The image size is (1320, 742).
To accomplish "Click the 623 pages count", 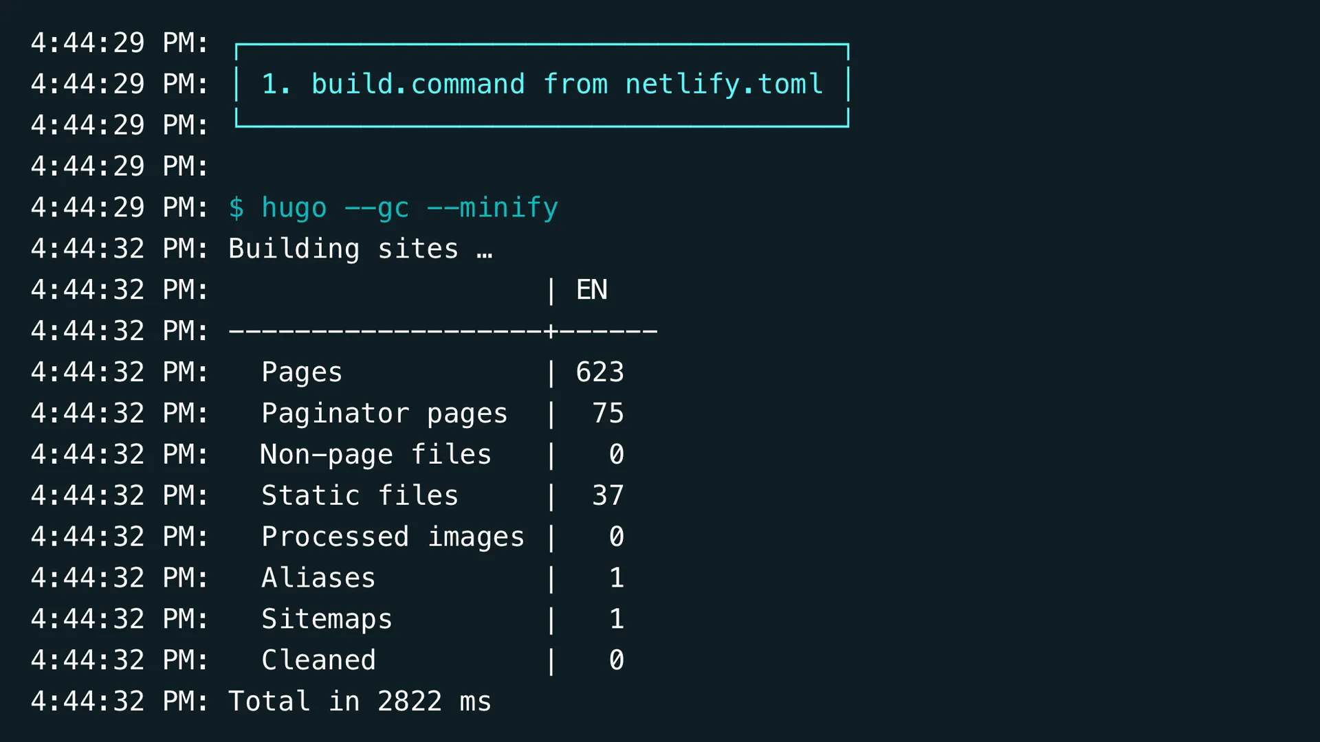I will [x=599, y=372].
